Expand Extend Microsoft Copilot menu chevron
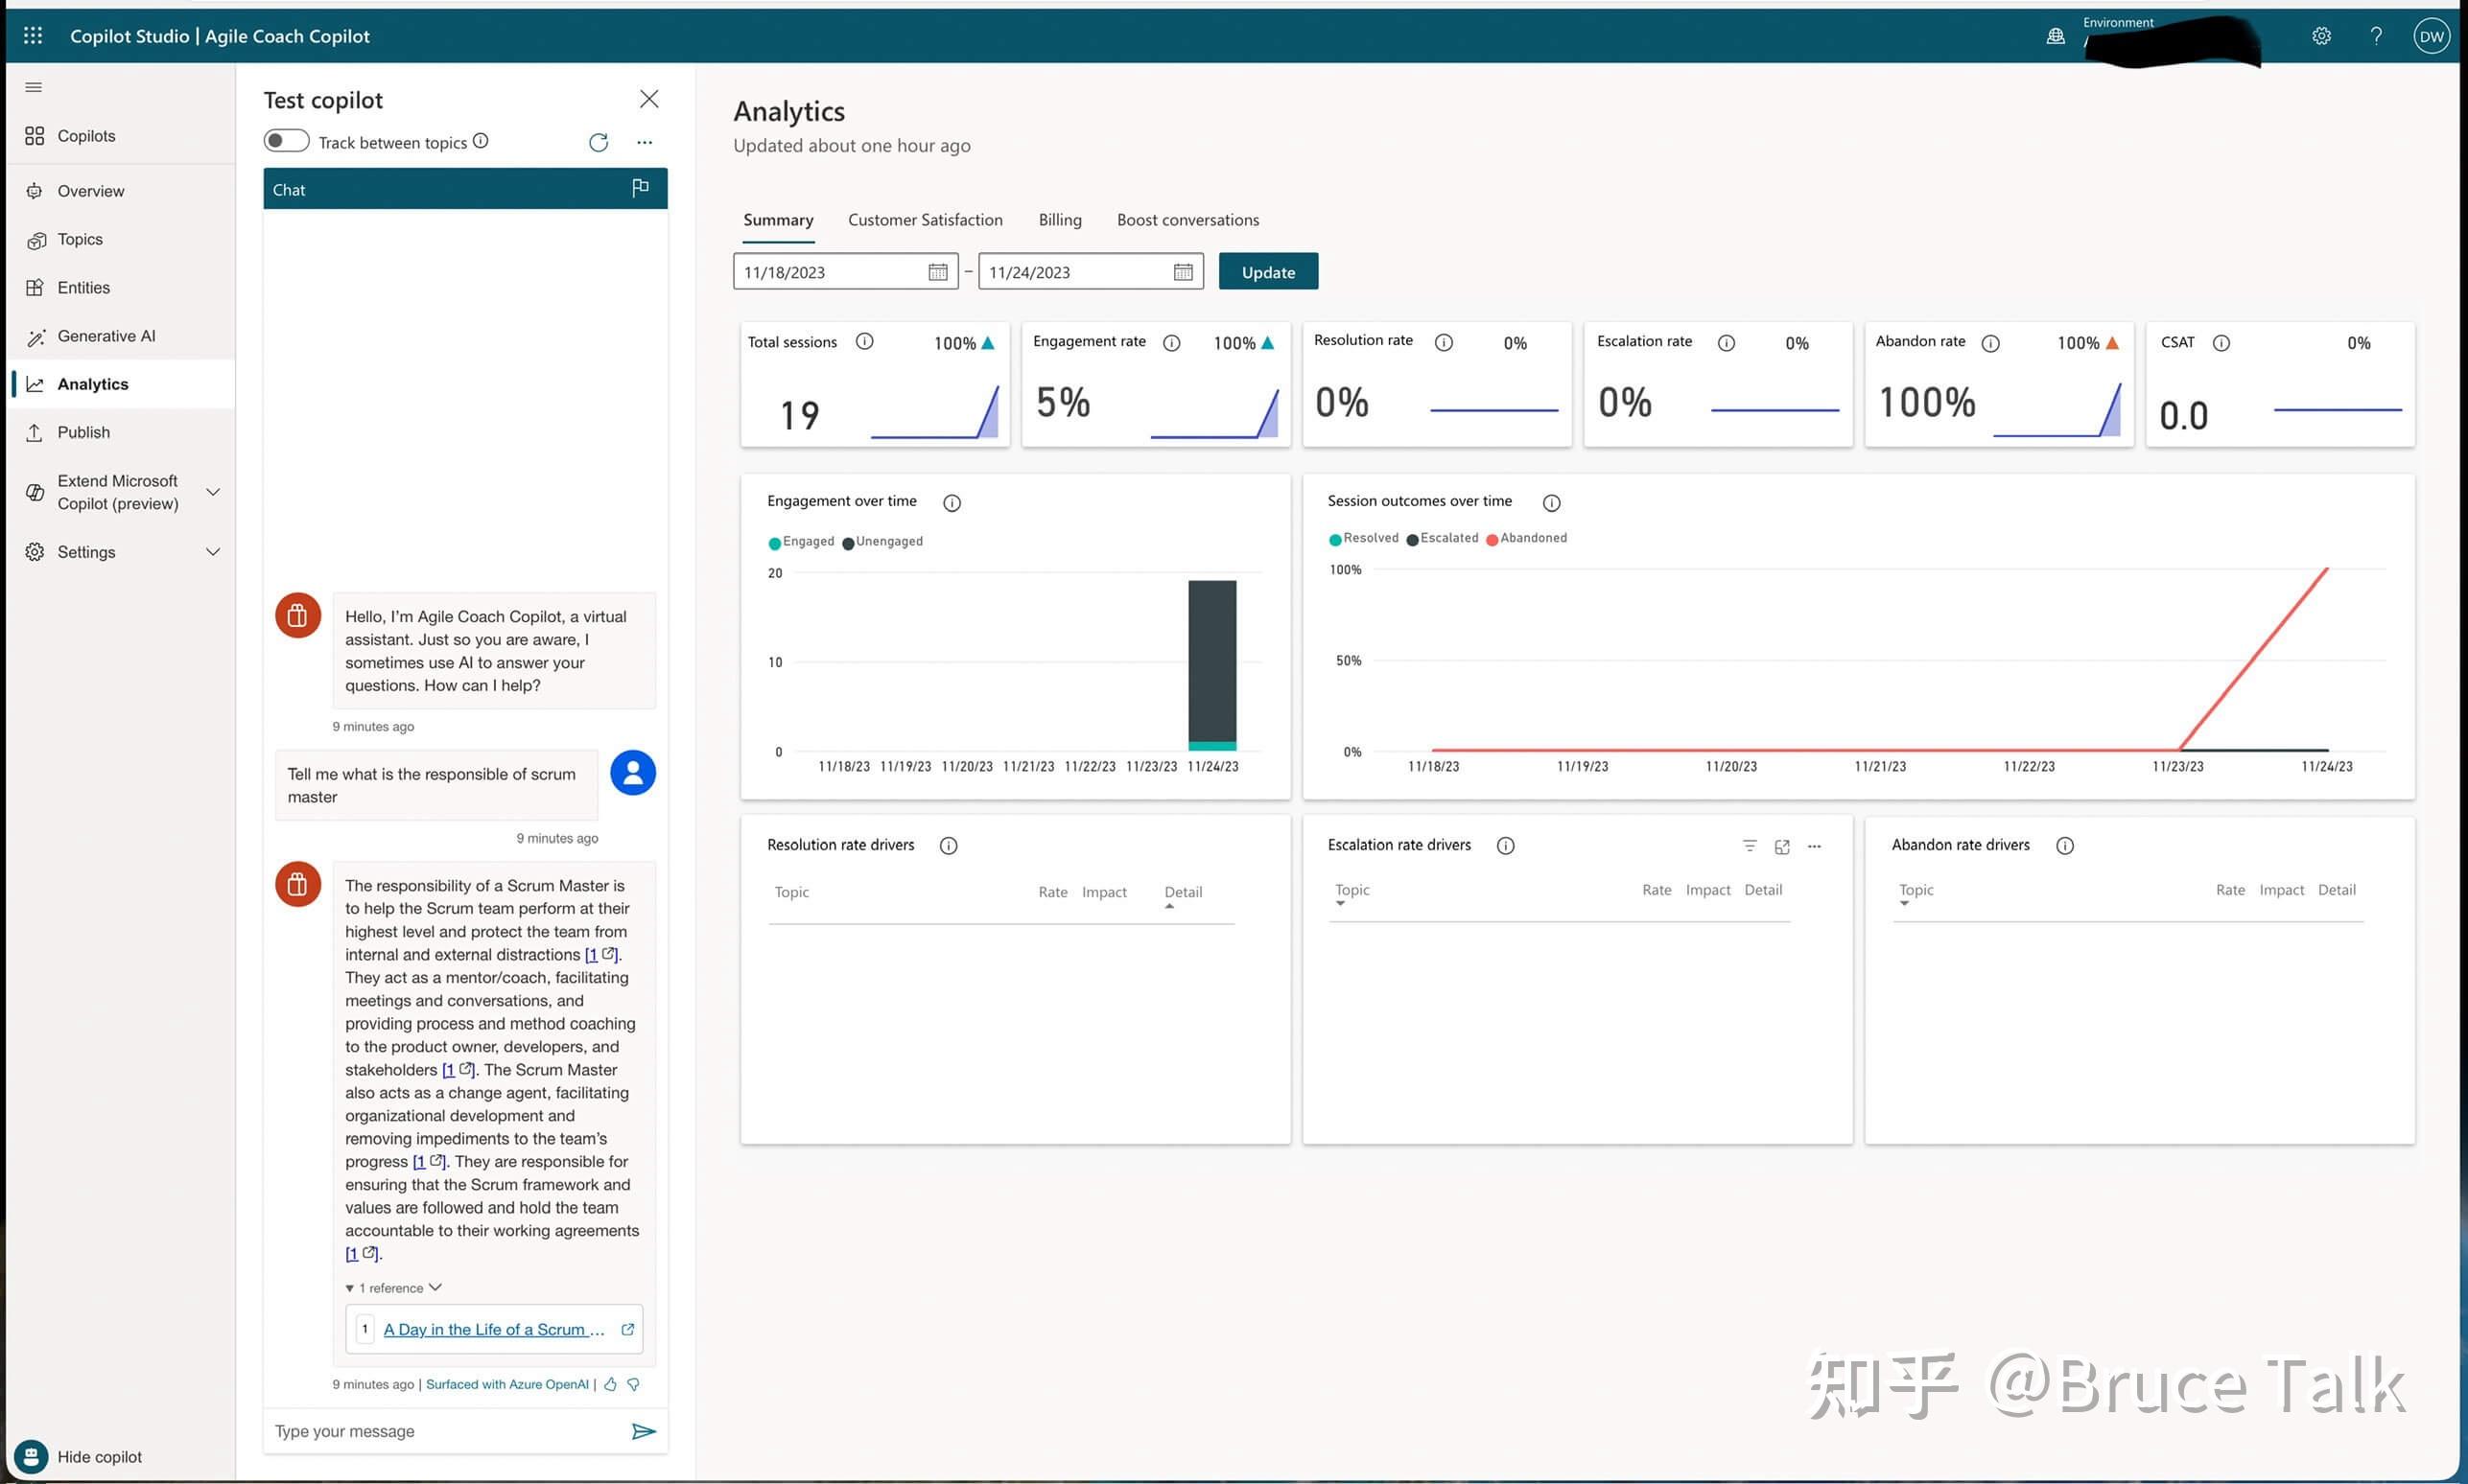Screen dimensions: 2468x1484 coord(212,492)
